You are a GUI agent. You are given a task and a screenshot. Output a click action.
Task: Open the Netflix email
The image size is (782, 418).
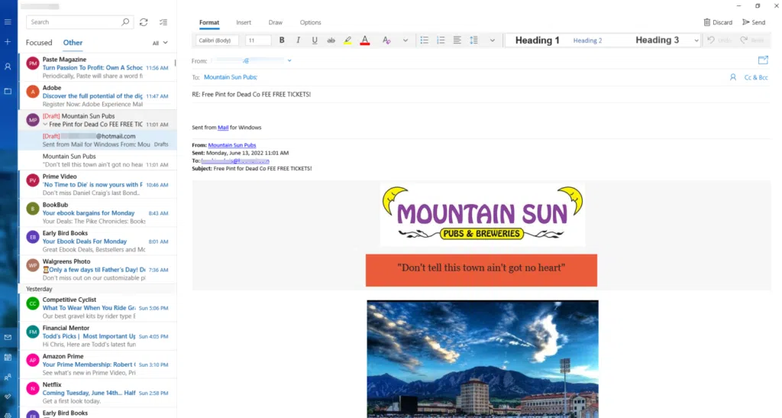(97, 393)
